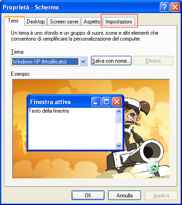
Task: Select the Windows XP (Modificato) combo box
Action: [49, 61]
